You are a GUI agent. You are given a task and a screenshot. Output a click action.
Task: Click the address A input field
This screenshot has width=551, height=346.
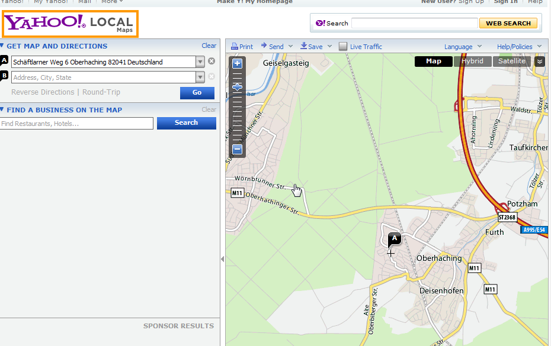click(103, 62)
